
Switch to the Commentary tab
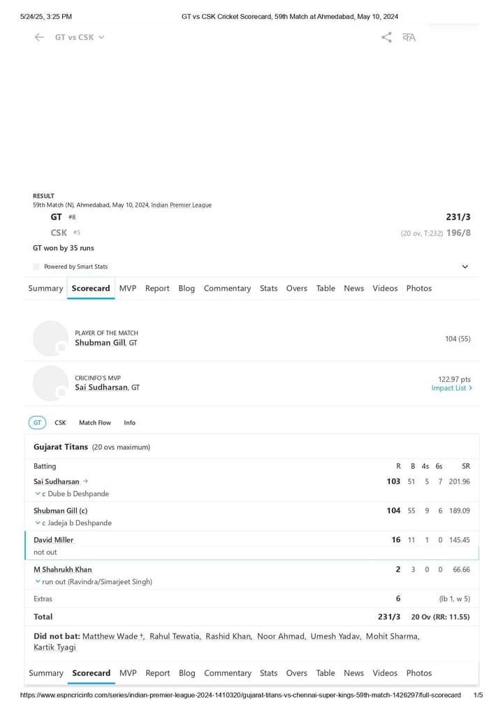point(227,288)
